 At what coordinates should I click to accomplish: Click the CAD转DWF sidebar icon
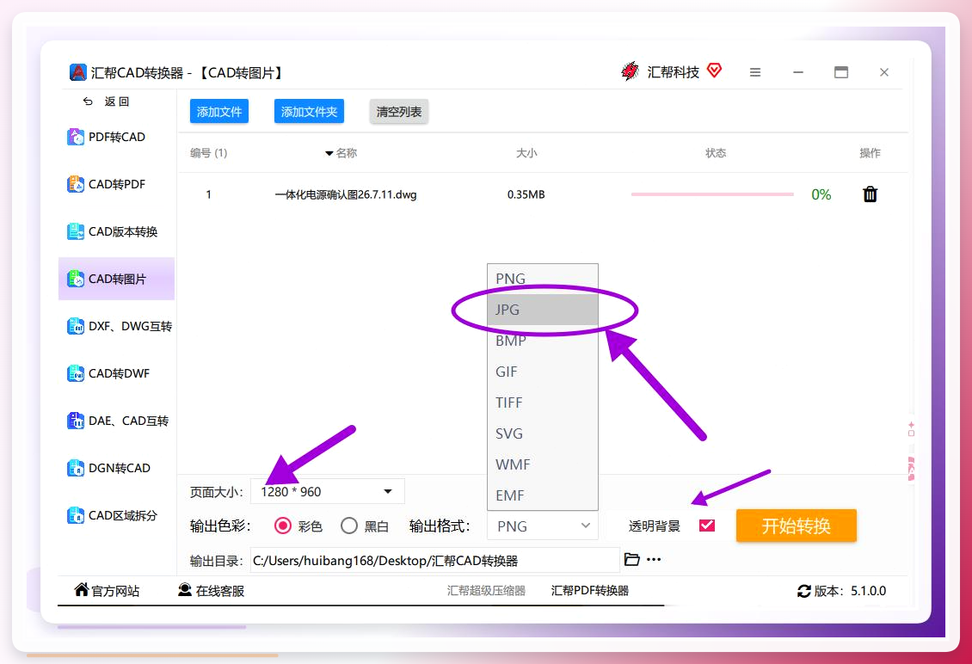coord(76,373)
